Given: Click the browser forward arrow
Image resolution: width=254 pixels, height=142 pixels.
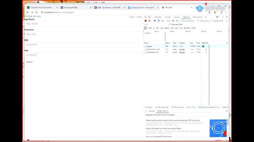Looking at the screenshot, I should (32, 12).
